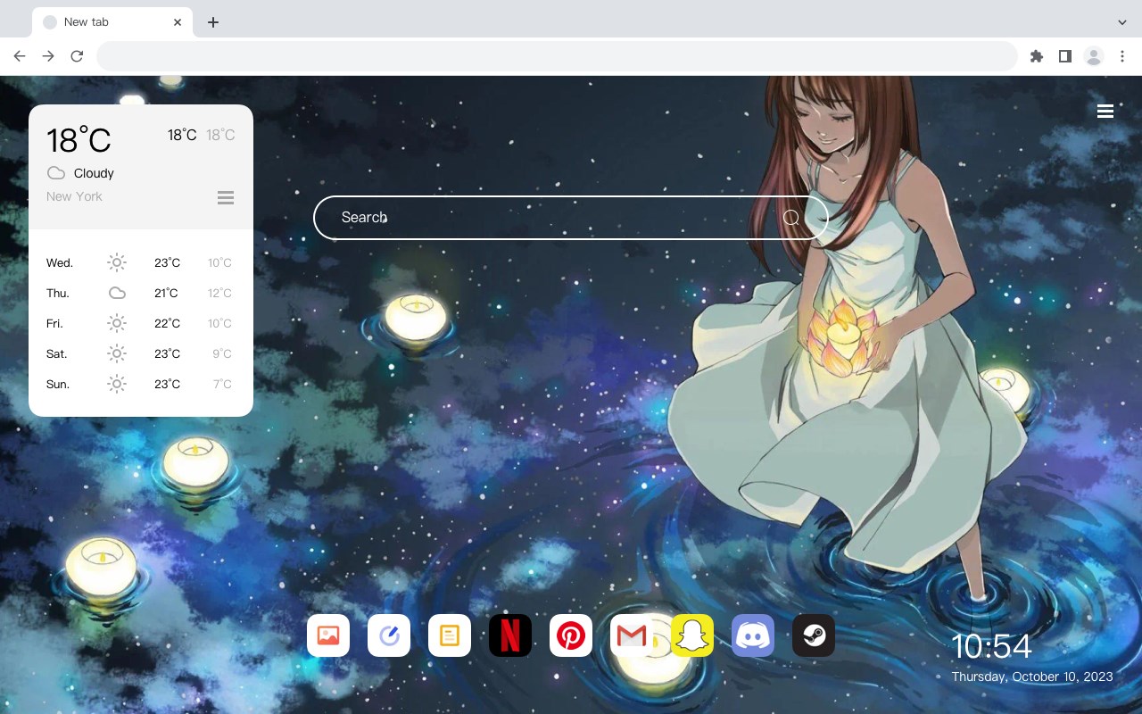Open the Steam shortcut
The image size is (1142, 714).
pos(814,635)
